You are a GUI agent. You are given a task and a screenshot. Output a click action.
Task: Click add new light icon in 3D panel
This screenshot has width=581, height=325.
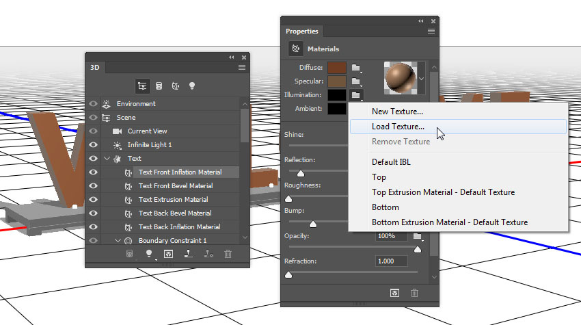point(148,253)
